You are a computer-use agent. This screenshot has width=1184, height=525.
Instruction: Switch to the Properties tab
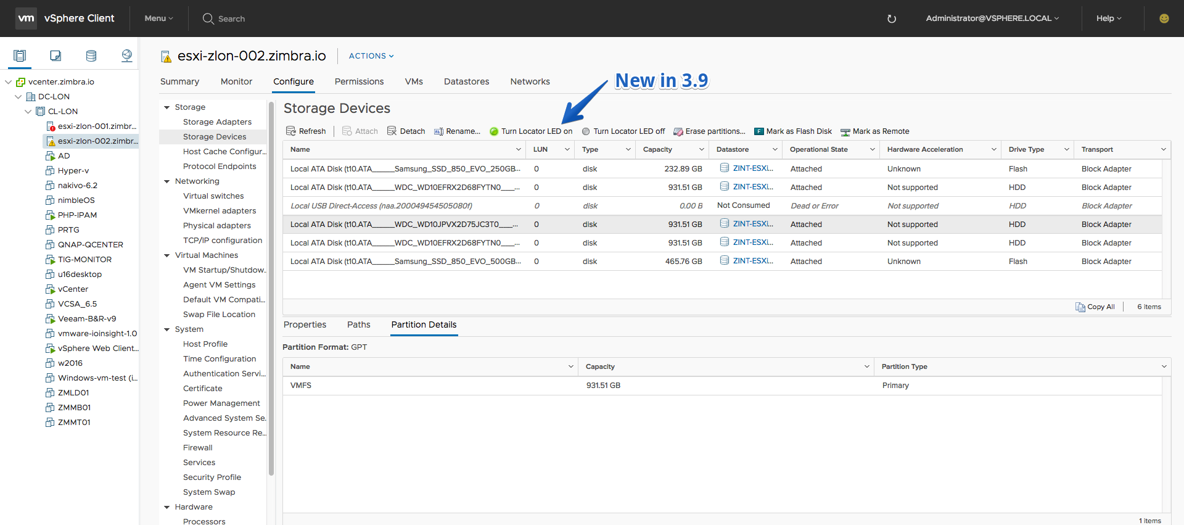point(305,325)
